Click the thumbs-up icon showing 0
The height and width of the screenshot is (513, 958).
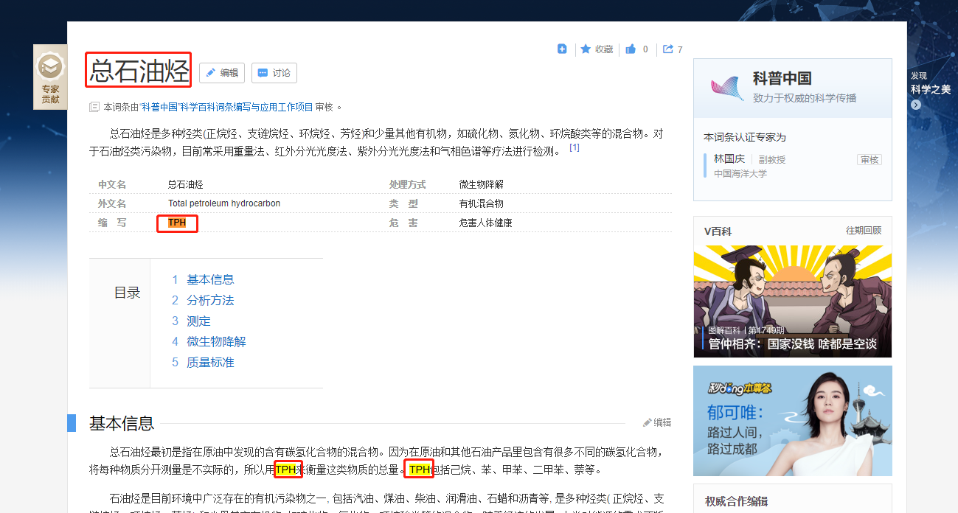point(632,49)
